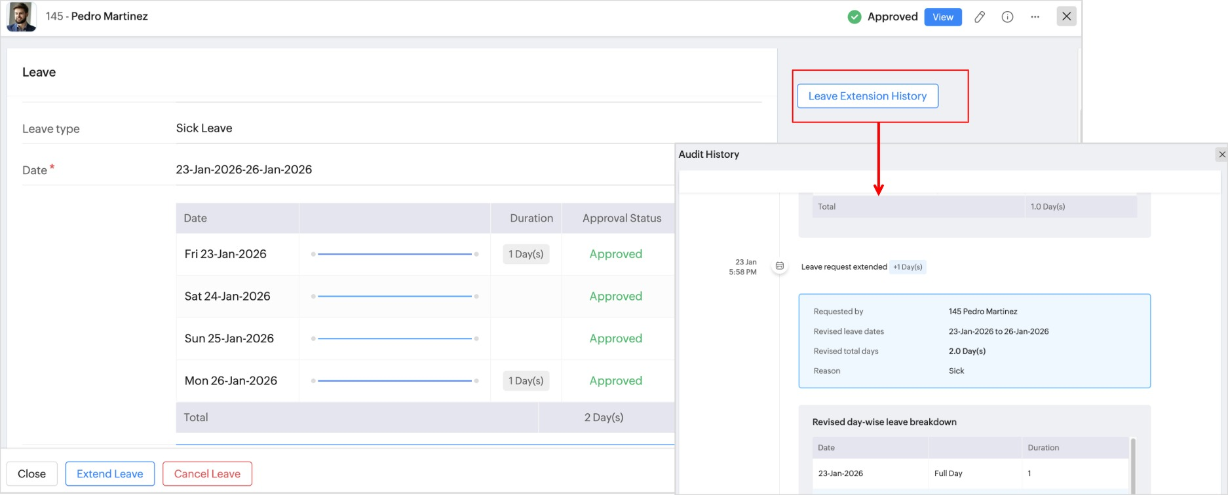Open the three-dot more options menu
The height and width of the screenshot is (495, 1228).
coord(1035,17)
